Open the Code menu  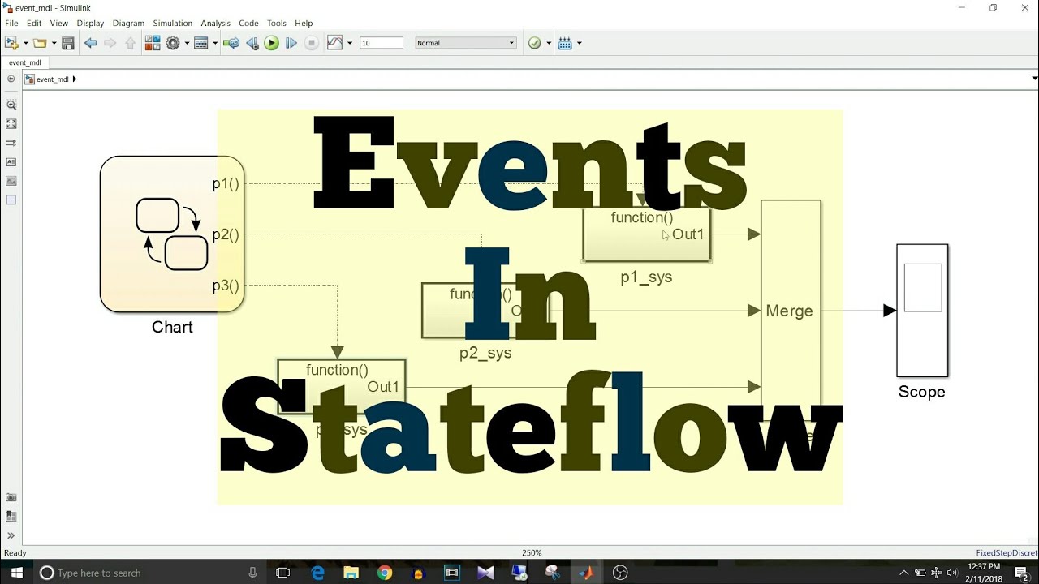[248, 24]
